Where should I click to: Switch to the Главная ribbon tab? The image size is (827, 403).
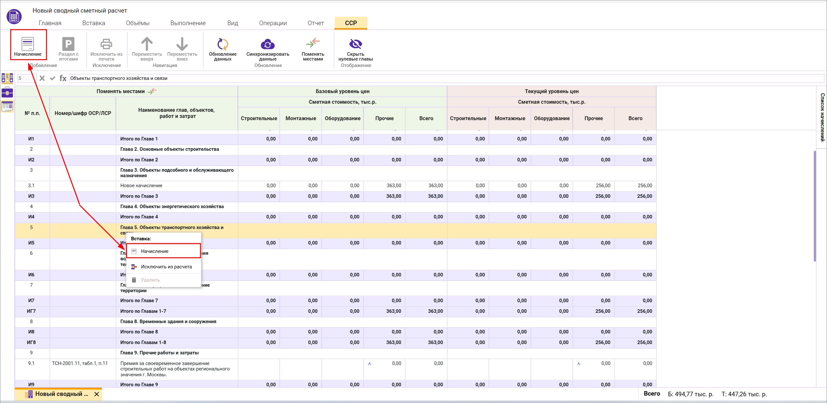point(50,23)
